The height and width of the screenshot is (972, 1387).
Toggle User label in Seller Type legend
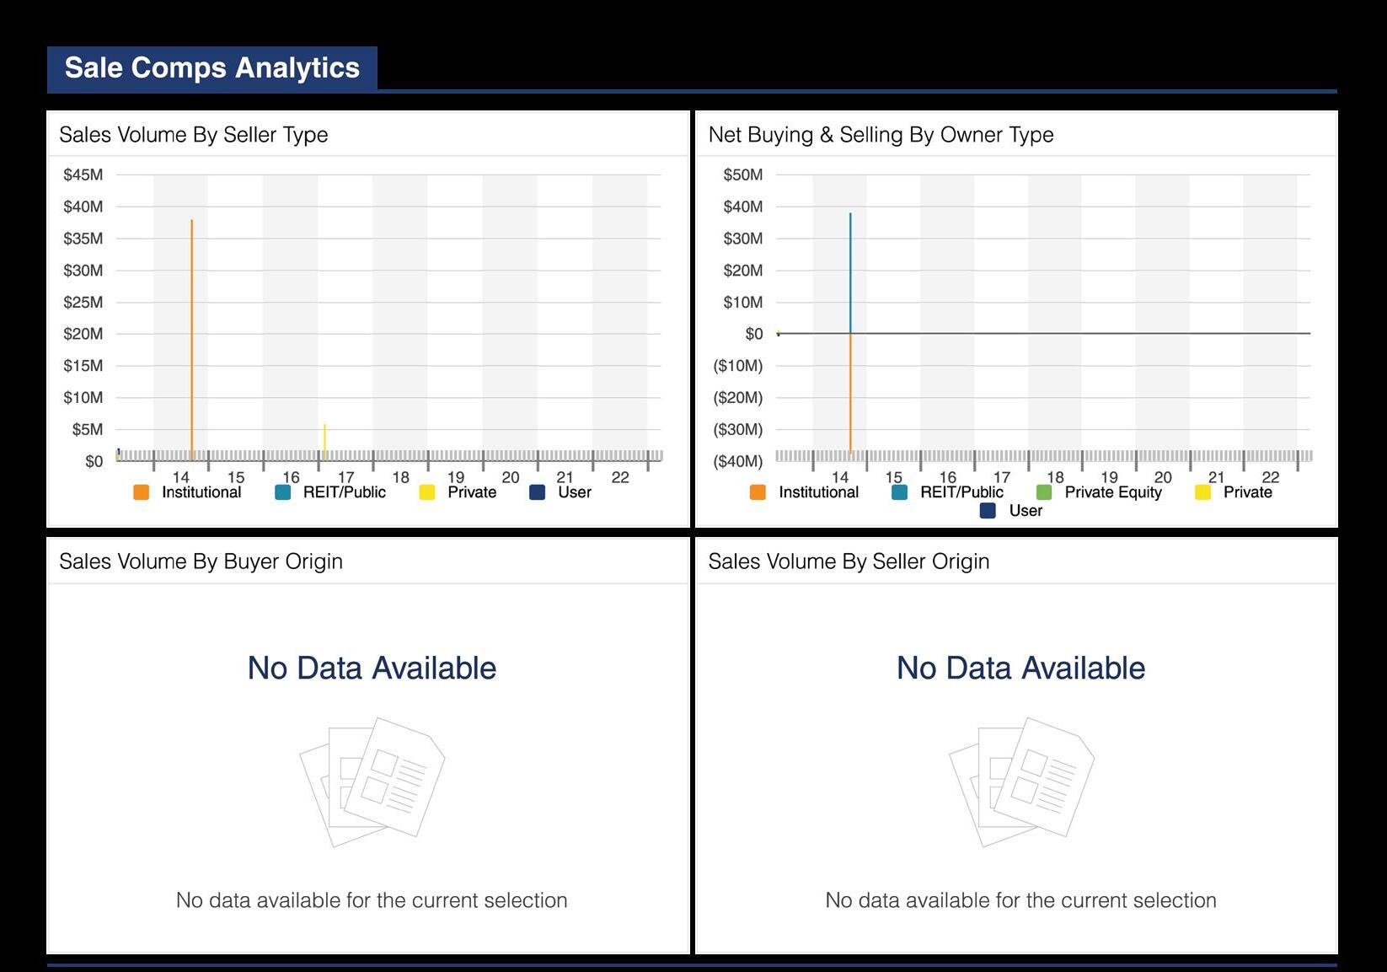tap(575, 492)
